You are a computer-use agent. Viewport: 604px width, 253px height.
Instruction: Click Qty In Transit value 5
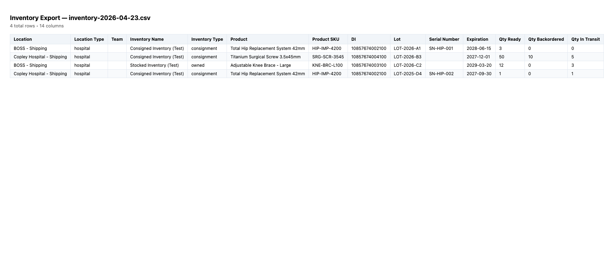click(x=573, y=57)
